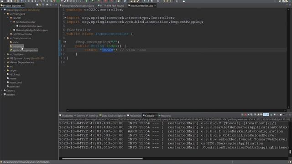Open the Data Source Explorer tab
292x164 pixels.
click(113, 116)
